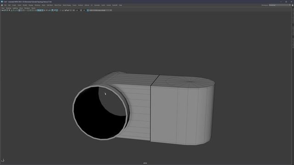The image size is (294, 165).
Task: Open the Modify menu
Action: [x=25, y=5]
